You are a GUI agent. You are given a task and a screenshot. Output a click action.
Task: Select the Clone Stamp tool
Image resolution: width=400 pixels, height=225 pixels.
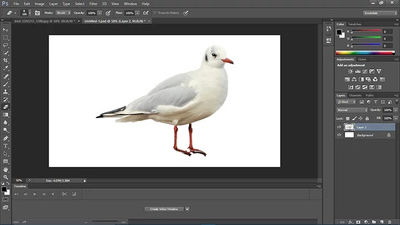(6, 91)
